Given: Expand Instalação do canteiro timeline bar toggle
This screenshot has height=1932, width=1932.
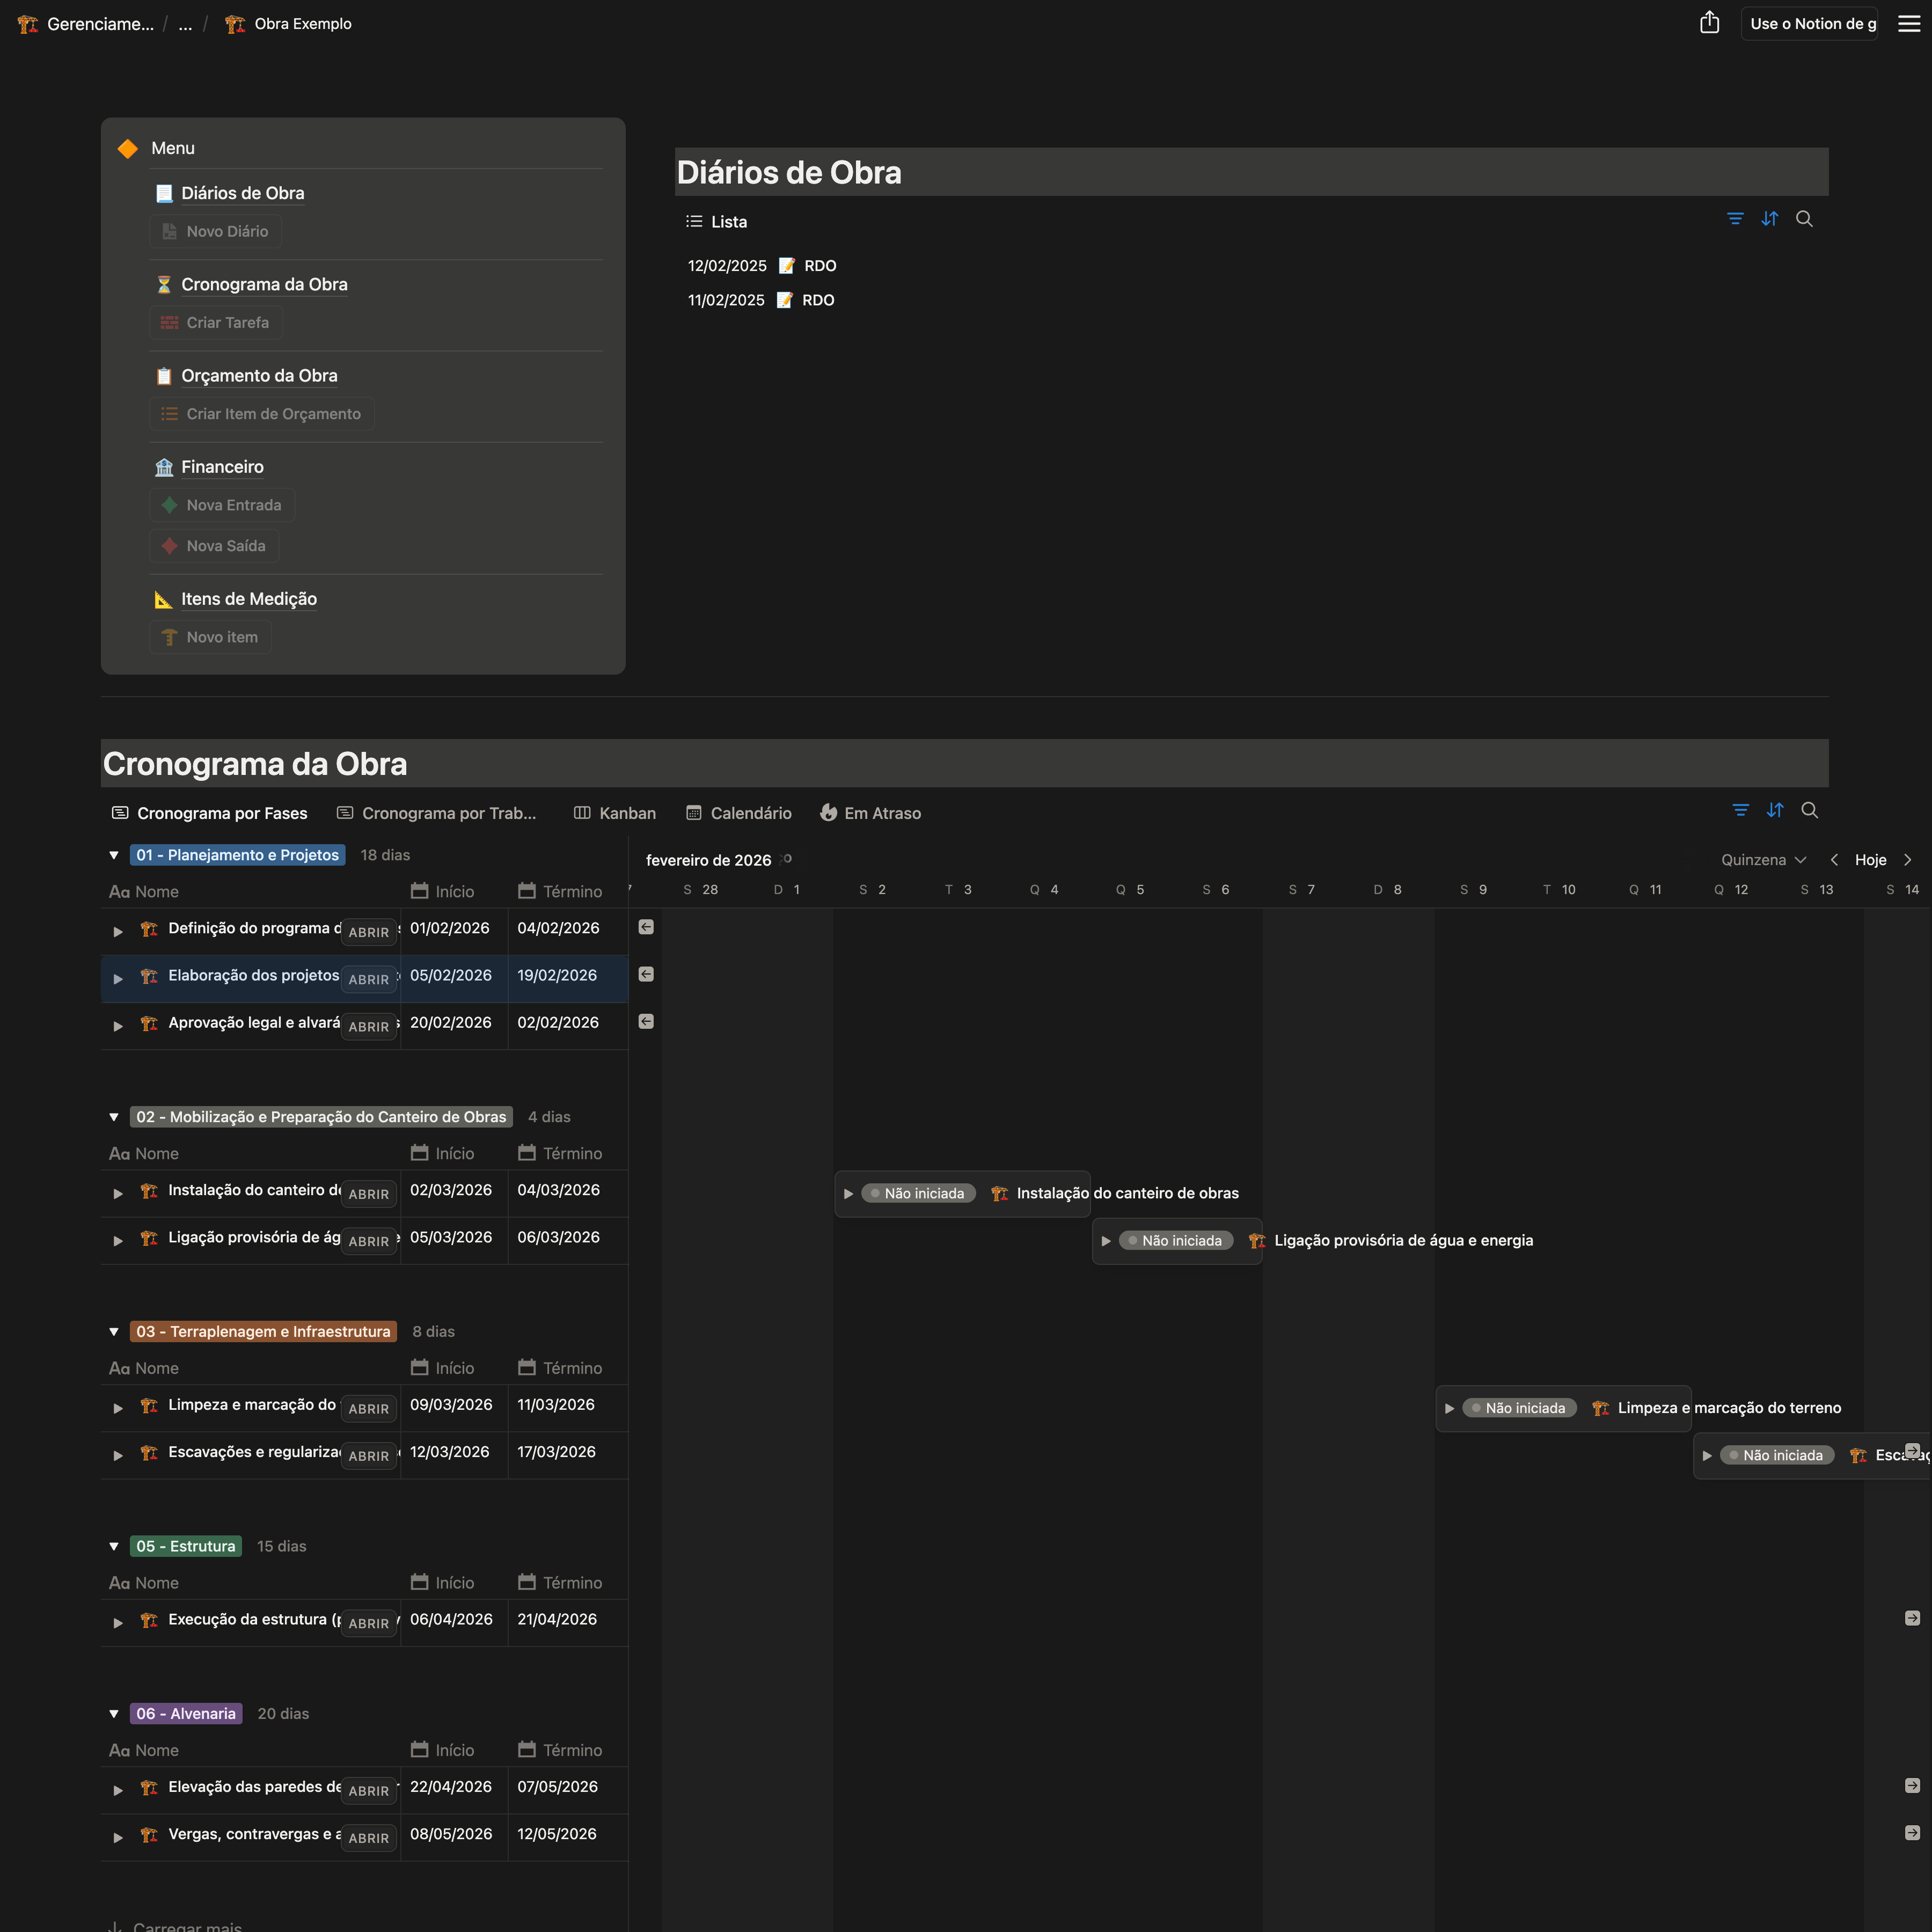Looking at the screenshot, I should 848,1193.
